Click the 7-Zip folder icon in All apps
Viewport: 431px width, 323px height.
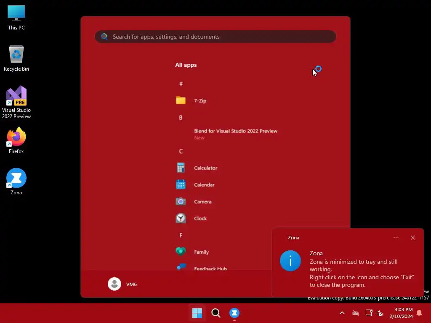(181, 100)
